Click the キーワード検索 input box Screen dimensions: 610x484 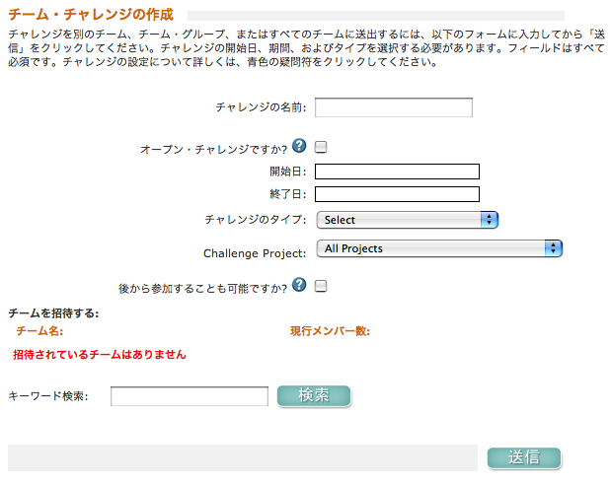[x=190, y=396]
